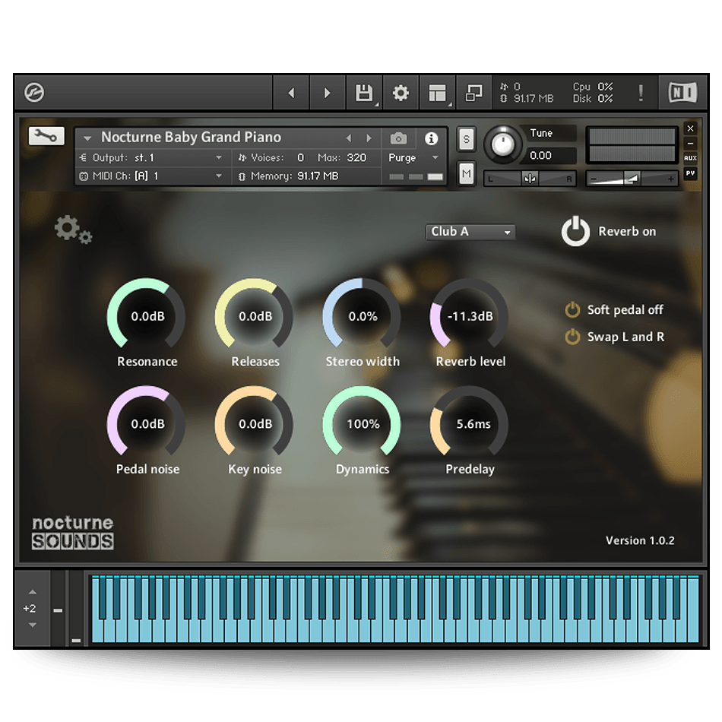Open instrument edit mode wrench icon
This screenshot has width=722, height=722.
click(46, 136)
